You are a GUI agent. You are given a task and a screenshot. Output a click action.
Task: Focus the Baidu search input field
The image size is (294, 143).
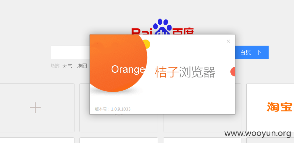pyautogui.click(x=70, y=52)
